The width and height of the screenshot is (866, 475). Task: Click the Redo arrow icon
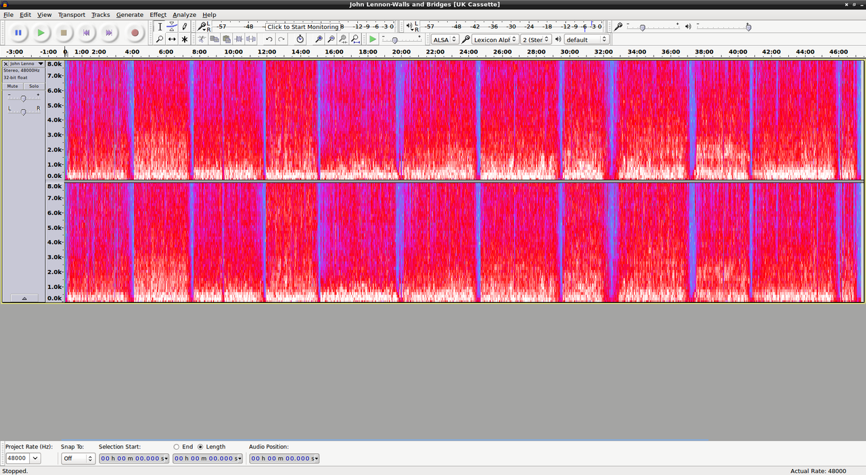(281, 39)
